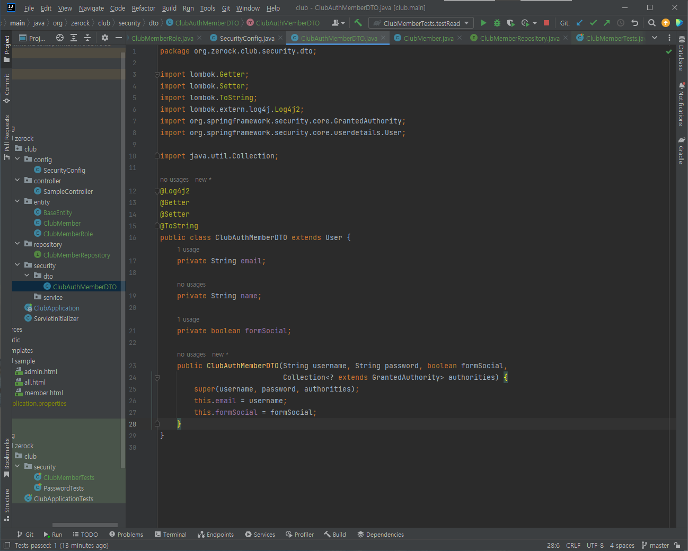Click the 4 spaces indent setting

coord(622,545)
